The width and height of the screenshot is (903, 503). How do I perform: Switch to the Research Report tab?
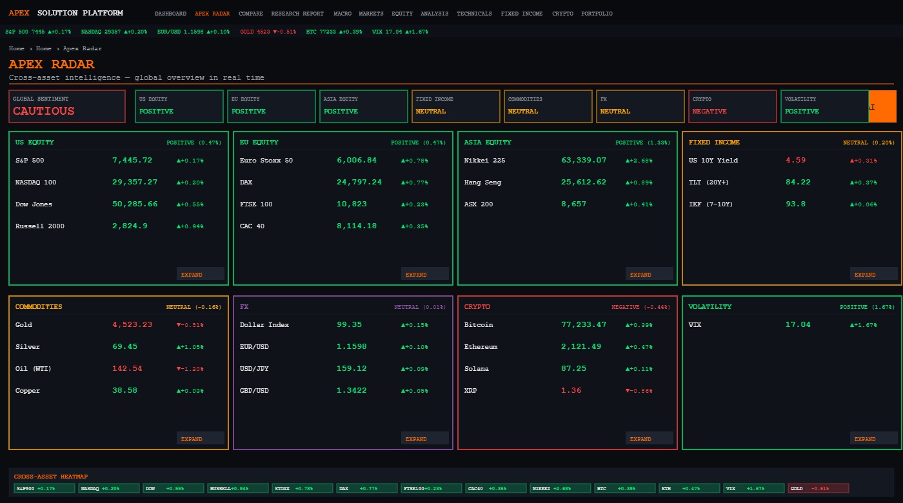[x=297, y=14]
